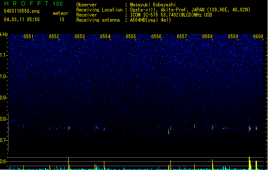The height and width of the screenshot is (170, 268).
Task: Click the 0600 time marker
Action: [258, 37]
